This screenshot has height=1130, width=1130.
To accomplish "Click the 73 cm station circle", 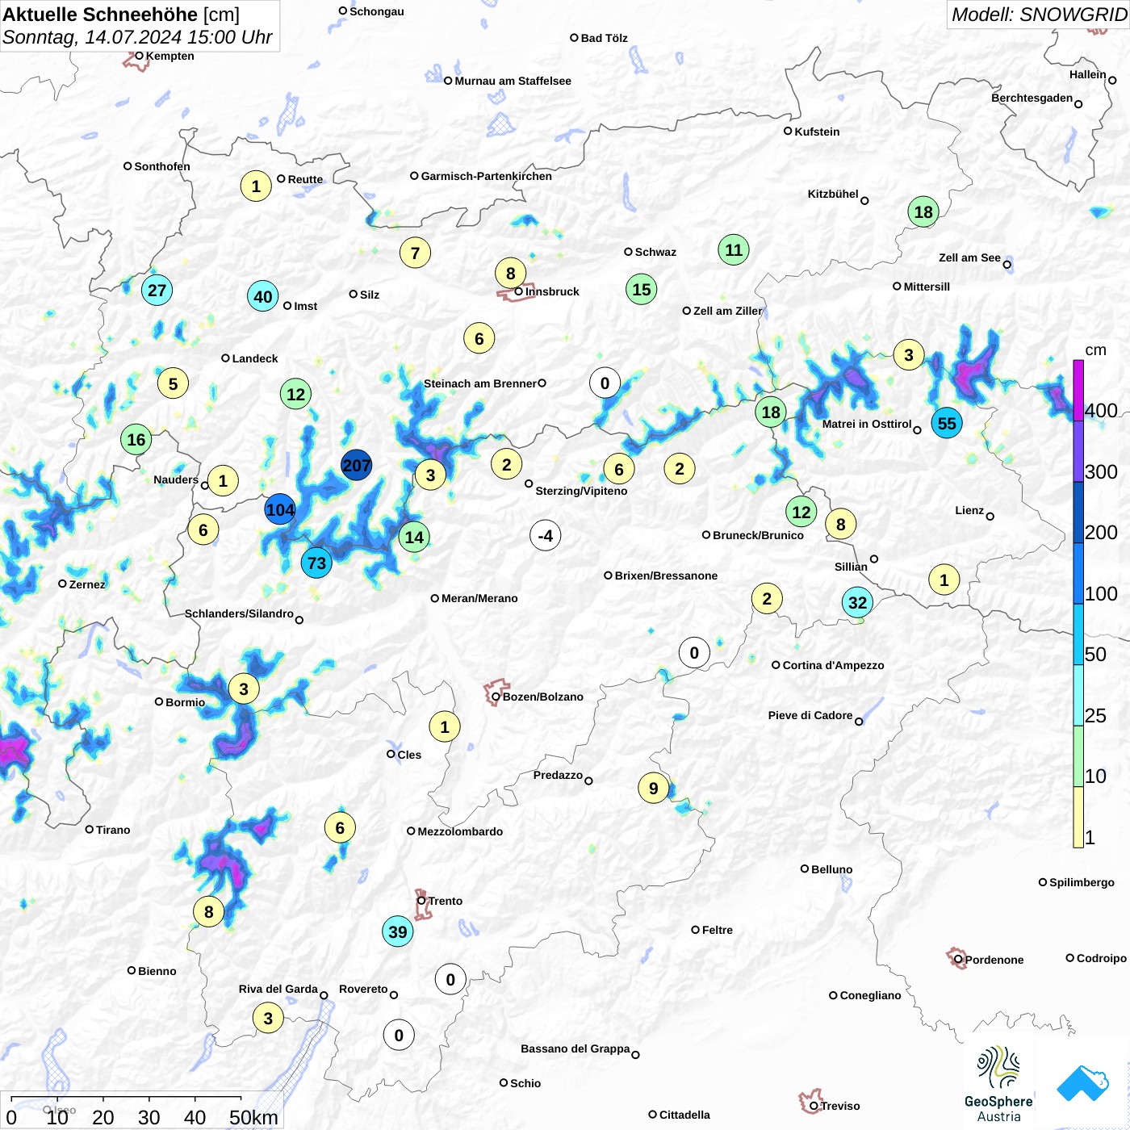I will pyautogui.click(x=316, y=563).
